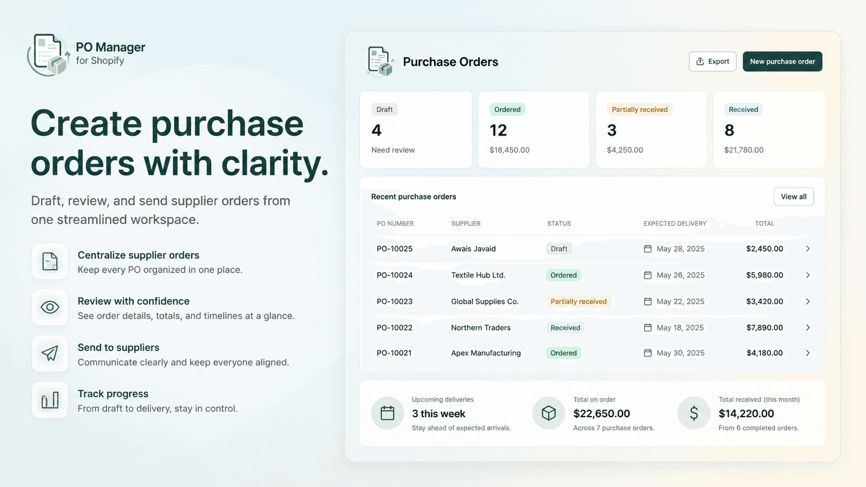Click supplier name Global Supplies Co.
866x487 pixels.
coord(485,301)
